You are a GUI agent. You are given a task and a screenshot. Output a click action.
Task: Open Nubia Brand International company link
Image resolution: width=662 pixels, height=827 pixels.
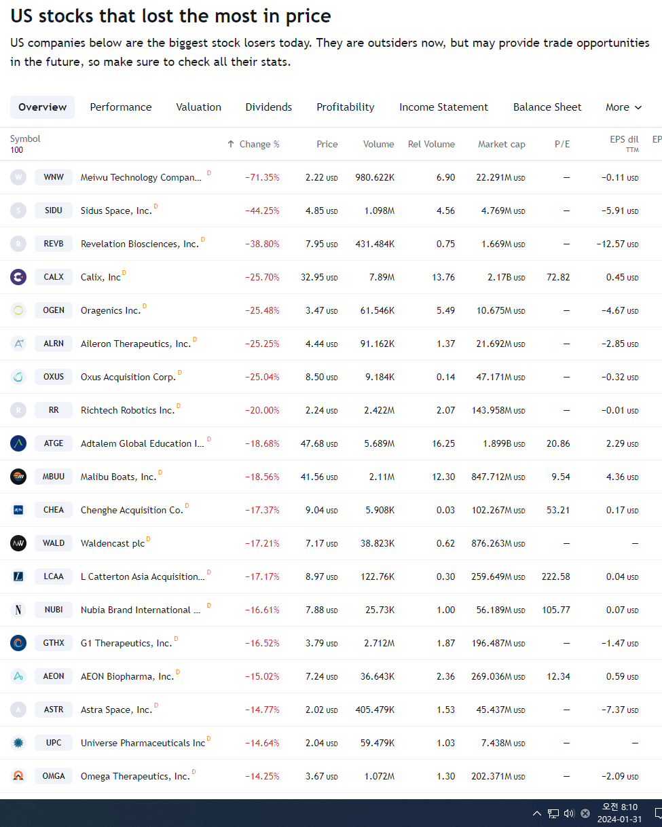(141, 610)
